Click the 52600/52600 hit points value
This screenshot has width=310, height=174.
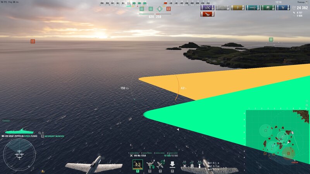point(31,136)
